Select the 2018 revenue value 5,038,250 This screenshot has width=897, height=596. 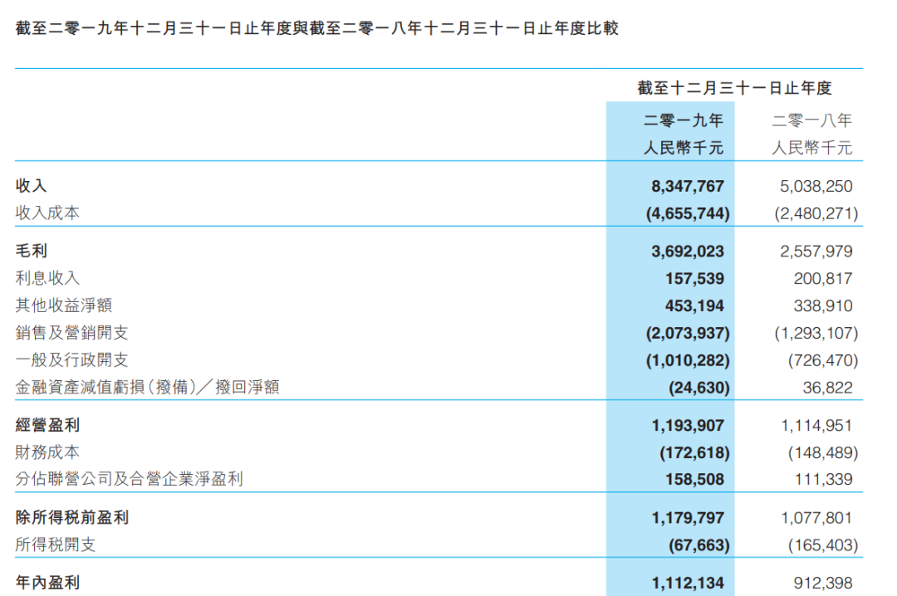816,186
